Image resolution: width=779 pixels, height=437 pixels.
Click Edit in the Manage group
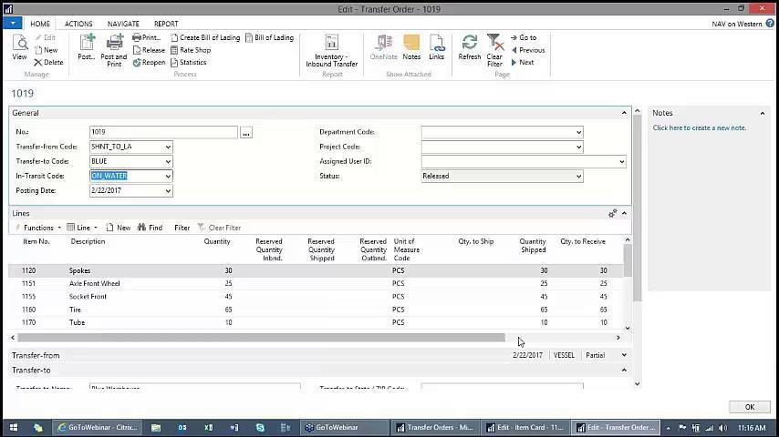[45, 37]
